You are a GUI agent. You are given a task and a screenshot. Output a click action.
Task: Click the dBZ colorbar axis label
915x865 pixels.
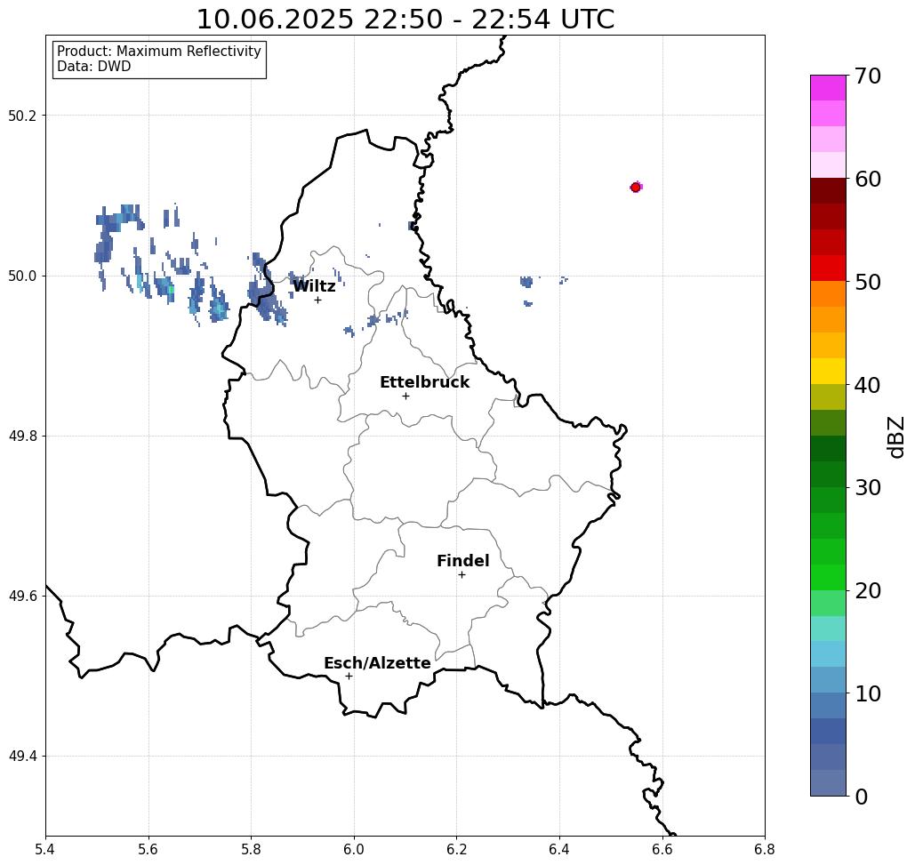[895, 437]
